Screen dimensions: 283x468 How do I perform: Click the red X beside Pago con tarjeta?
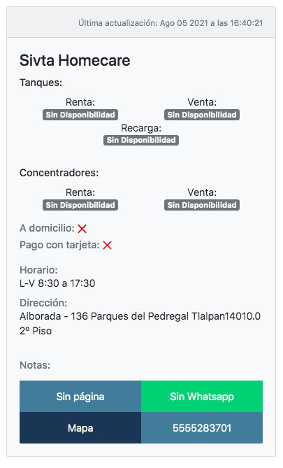tap(107, 246)
